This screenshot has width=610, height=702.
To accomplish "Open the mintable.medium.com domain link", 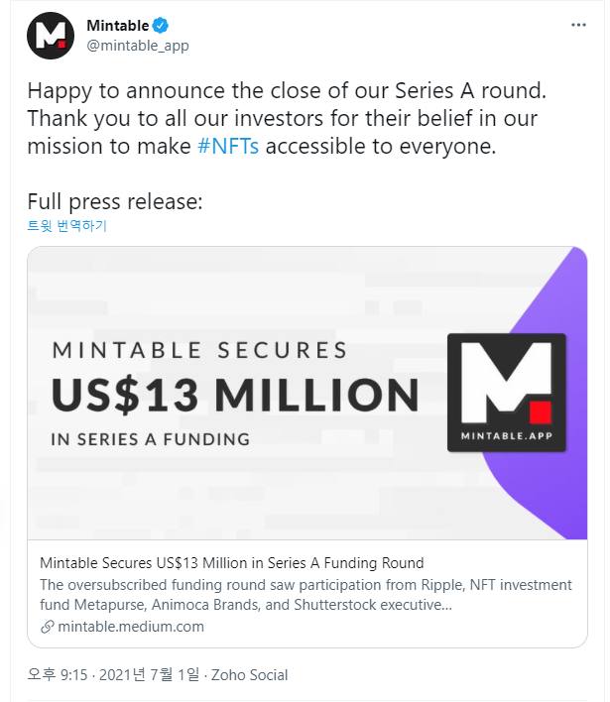I will click(130, 627).
